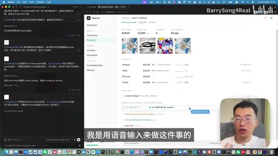Open the File menu
Screen dimensions: 278x156
point(18,2)
